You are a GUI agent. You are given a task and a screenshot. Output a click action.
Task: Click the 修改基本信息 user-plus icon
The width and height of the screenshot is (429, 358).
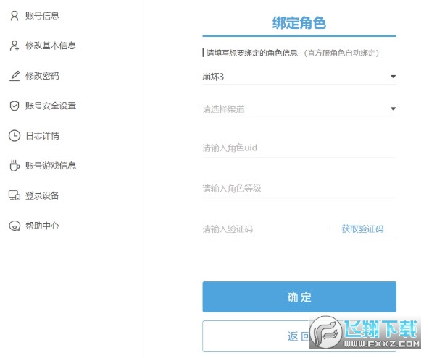(14, 46)
